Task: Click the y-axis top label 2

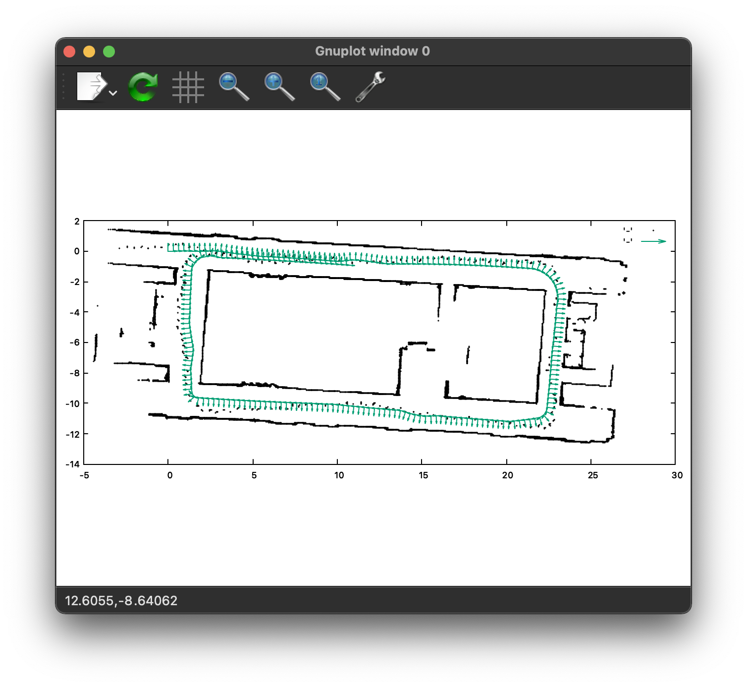Action: [77, 222]
